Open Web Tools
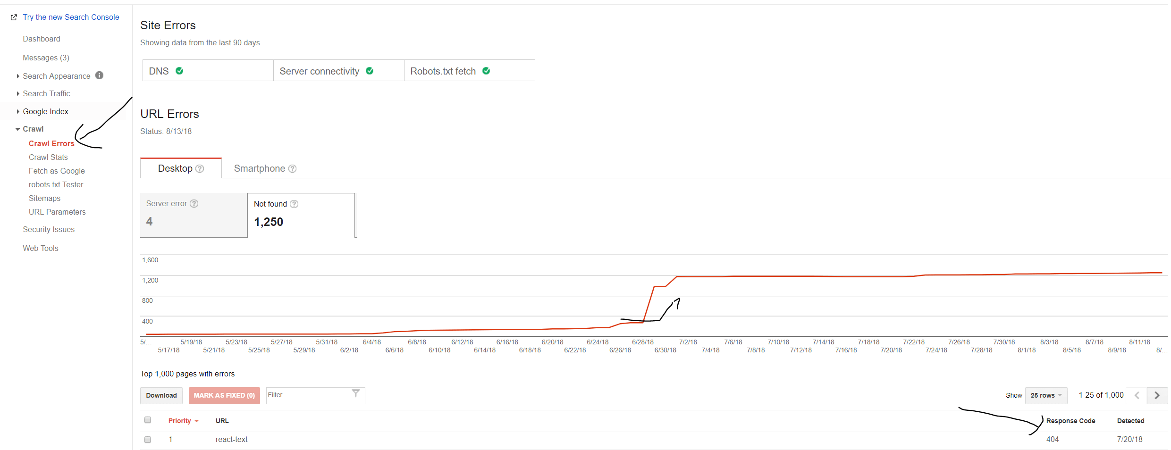 point(41,248)
